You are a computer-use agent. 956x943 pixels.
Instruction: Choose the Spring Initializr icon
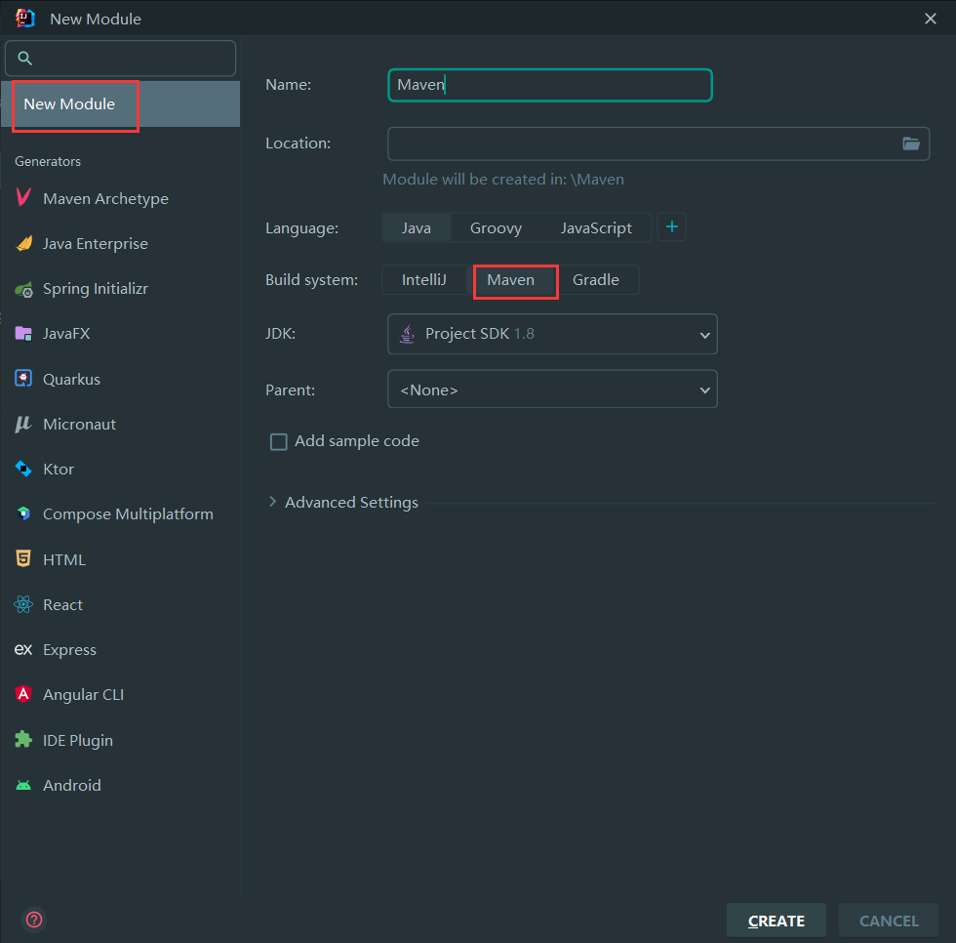pos(23,289)
